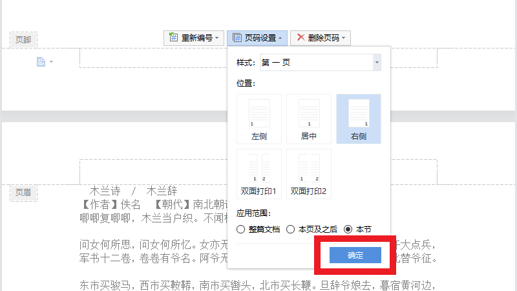Click the document icon in the footer area
Viewport: 517px width, 291px height.
tap(41, 62)
